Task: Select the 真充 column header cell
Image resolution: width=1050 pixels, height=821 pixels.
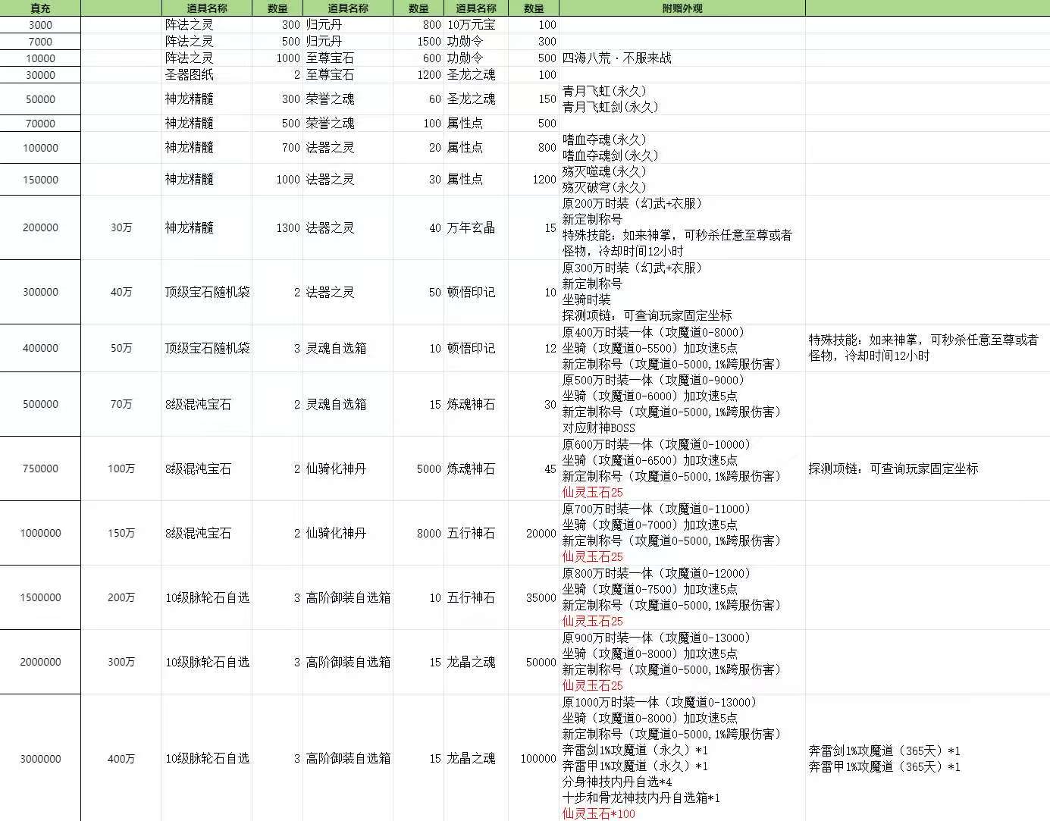Action: point(40,8)
